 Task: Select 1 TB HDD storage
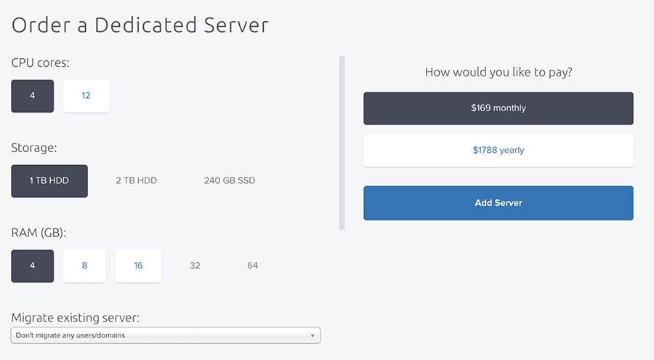[49, 181]
